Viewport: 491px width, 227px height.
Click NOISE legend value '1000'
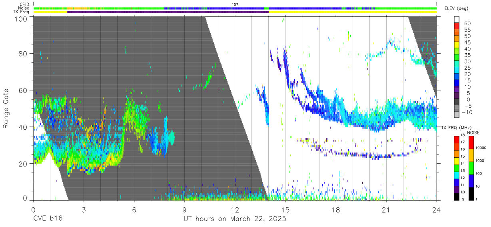[479, 161]
